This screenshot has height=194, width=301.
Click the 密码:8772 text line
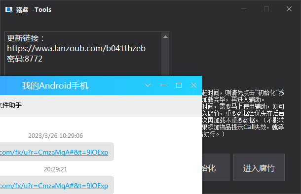[x=25, y=59]
